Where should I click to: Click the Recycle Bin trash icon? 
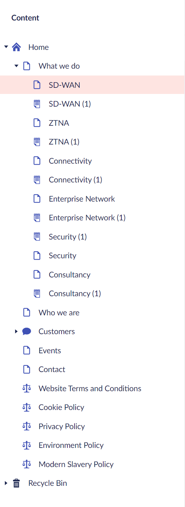[x=16, y=483]
